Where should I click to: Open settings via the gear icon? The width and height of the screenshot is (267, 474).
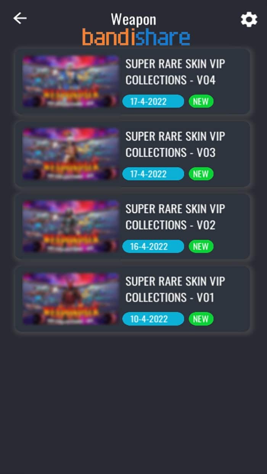coord(249,19)
